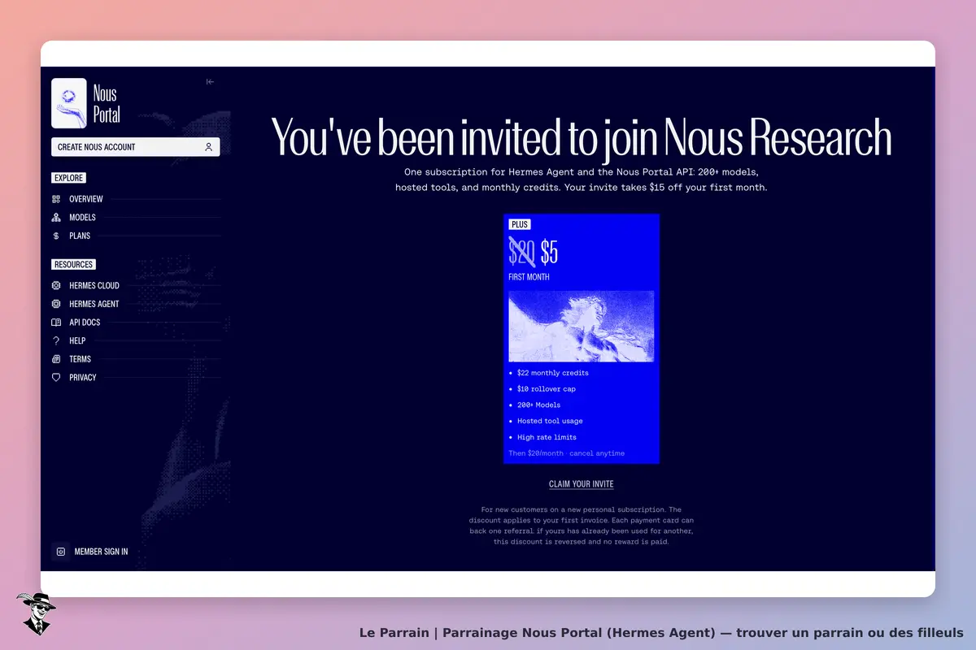
Task: Click the Plus plan badge
Action: click(x=519, y=224)
